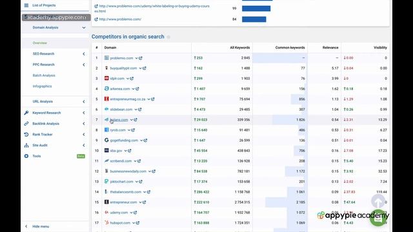Image resolution: width=413 pixels, height=232 pixels.
Task: Click common keywords value 1 826 for bplans.com
Action: pos(300,120)
